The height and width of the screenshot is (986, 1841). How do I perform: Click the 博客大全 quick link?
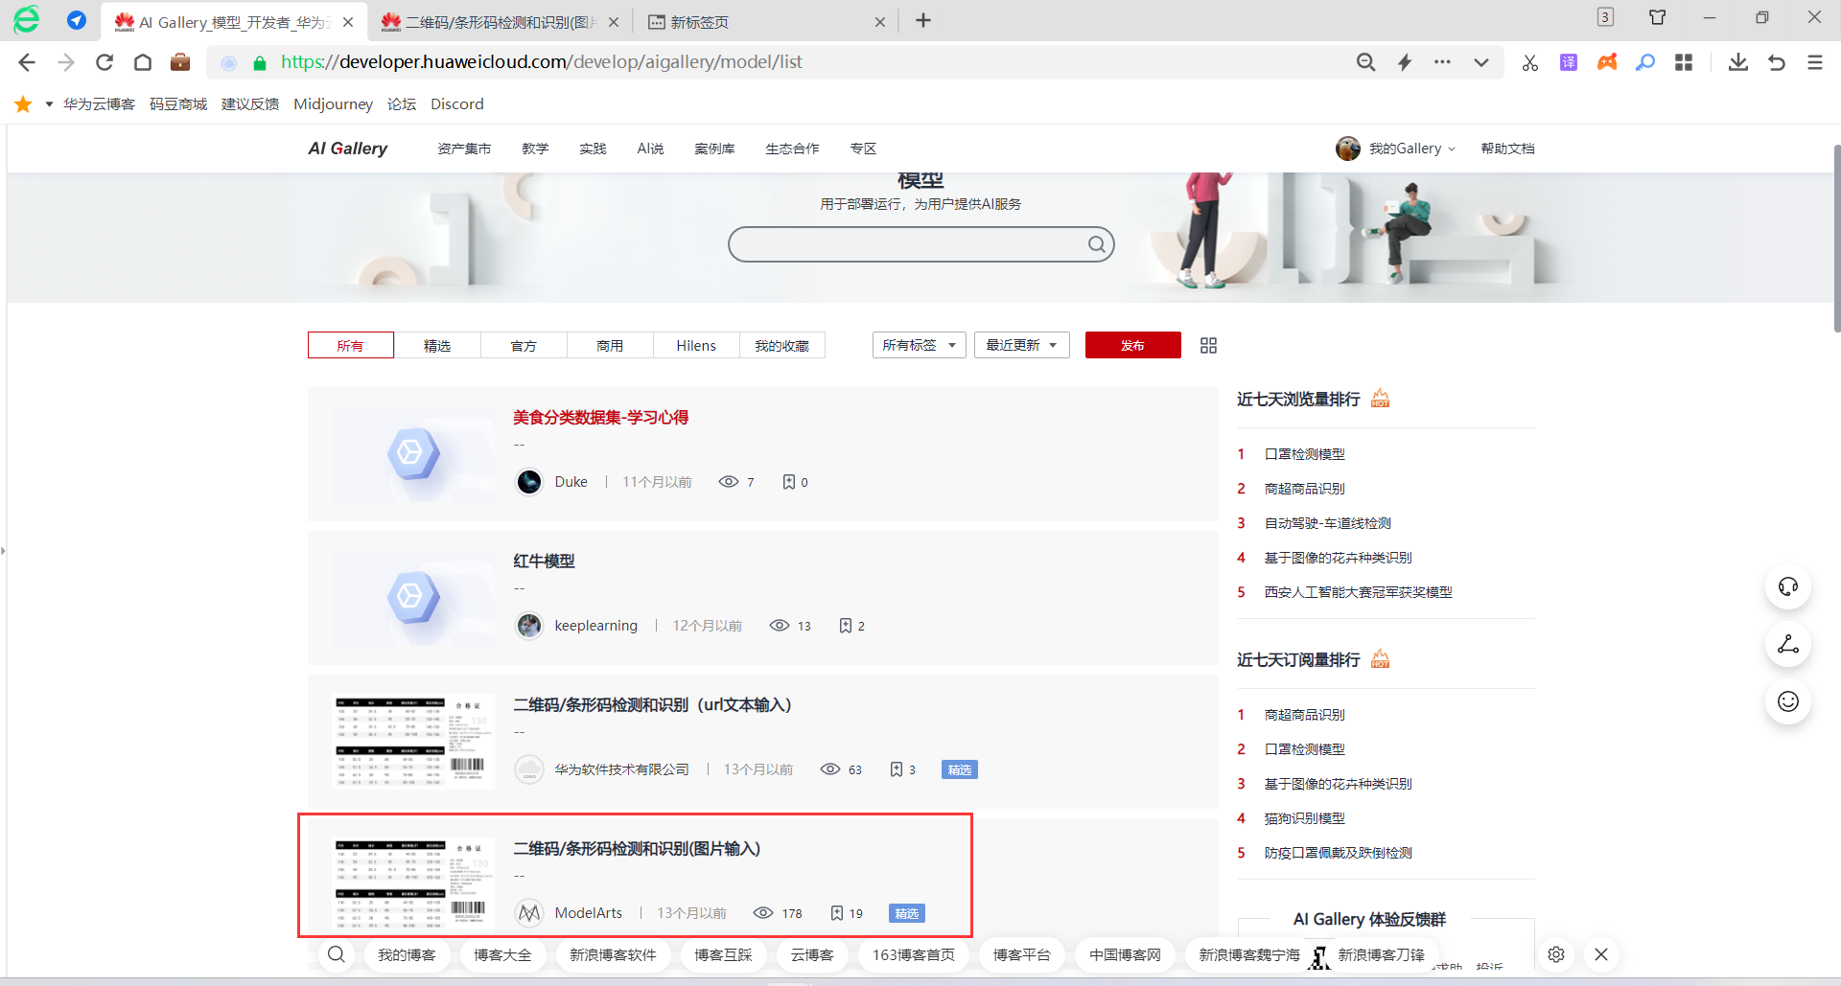(x=502, y=954)
